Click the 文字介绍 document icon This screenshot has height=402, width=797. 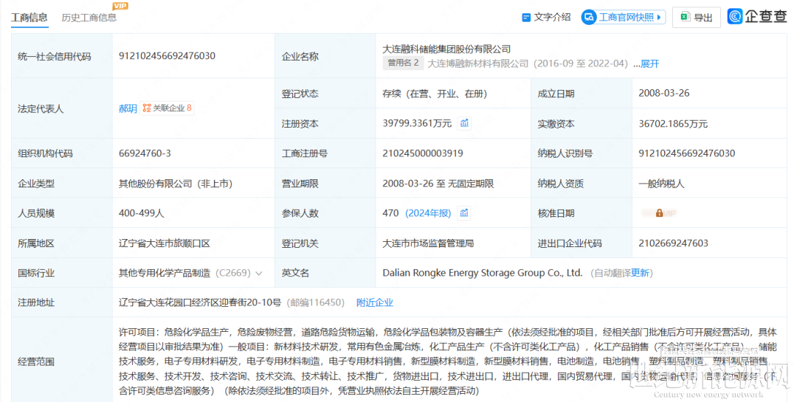(526, 17)
